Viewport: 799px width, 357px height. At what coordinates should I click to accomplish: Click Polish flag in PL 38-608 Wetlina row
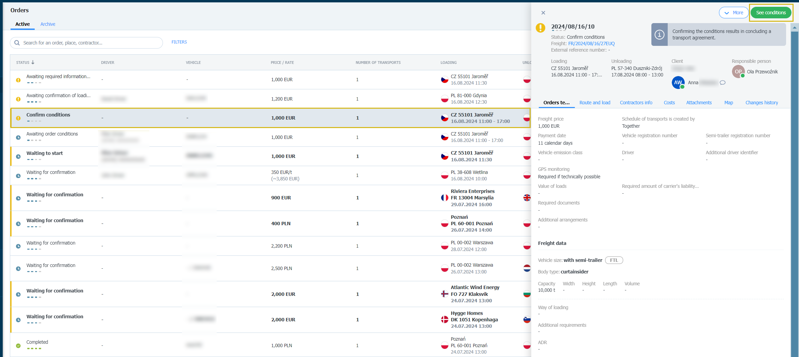[x=445, y=175]
